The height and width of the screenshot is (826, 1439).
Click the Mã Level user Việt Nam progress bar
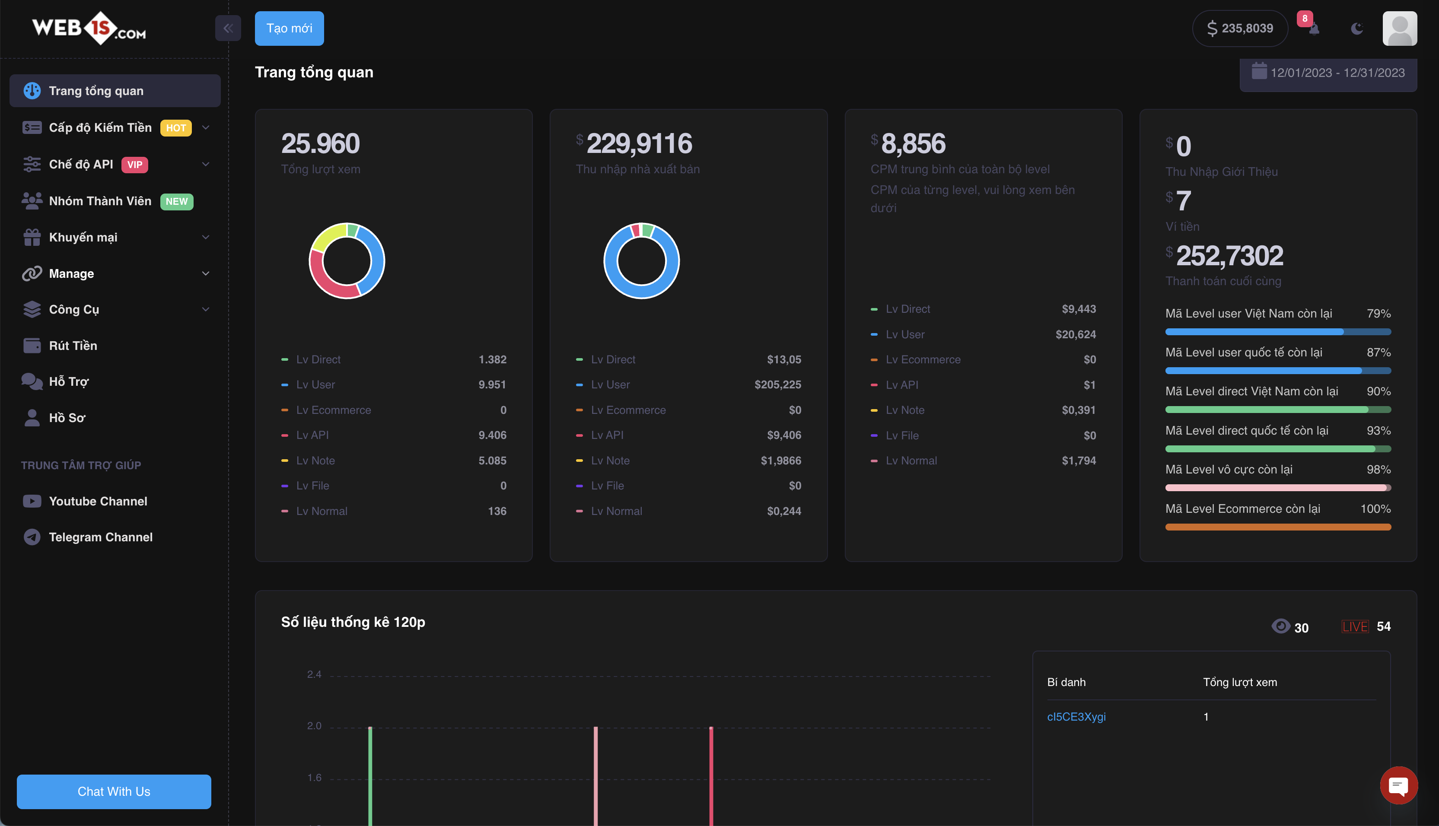pos(1278,332)
